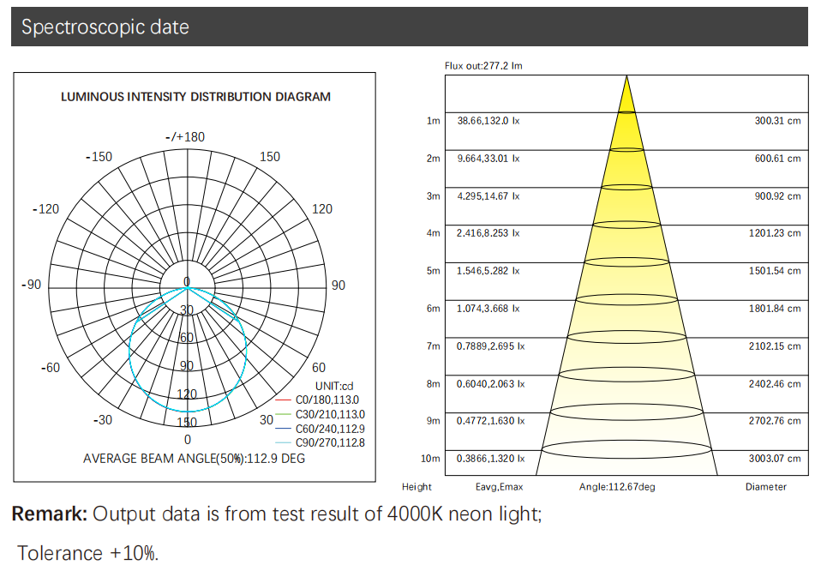Image resolution: width=821 pixels, height=577 pixels.
Task: Select the Tolerance +10% text
Action: click(87, 553)
